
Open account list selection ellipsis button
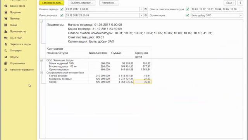(x=241, y=9)
